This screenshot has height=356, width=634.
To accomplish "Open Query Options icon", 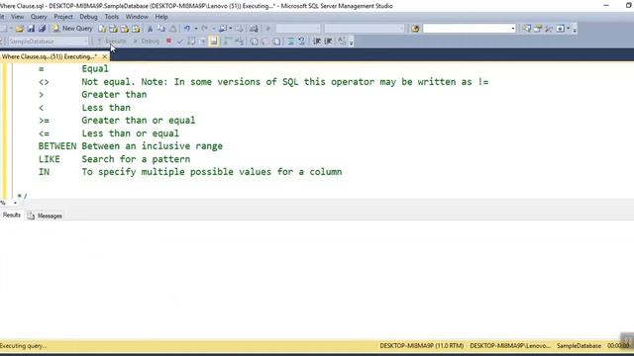I will pyautogui.click(x=202, y=42).
